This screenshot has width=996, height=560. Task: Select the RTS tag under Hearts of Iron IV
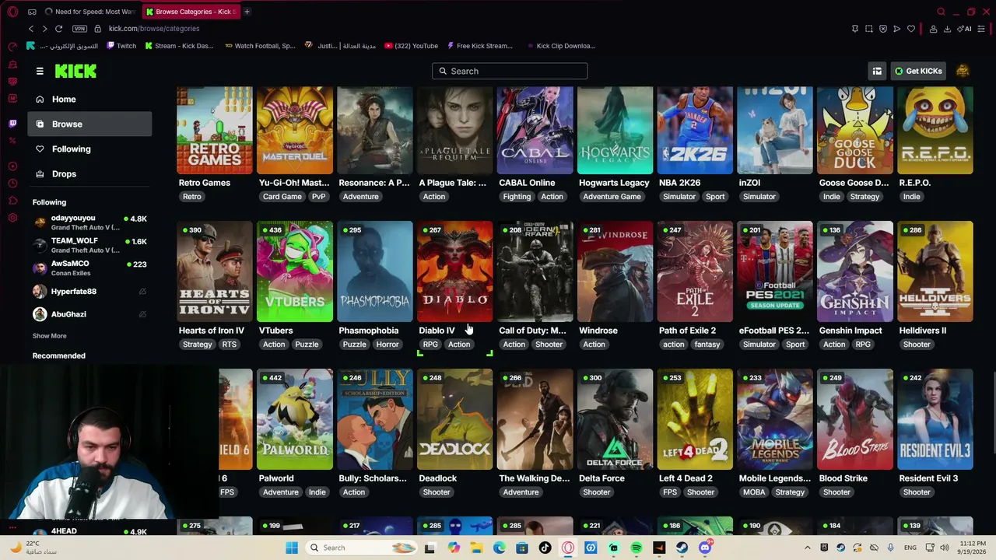click(229, 345)
